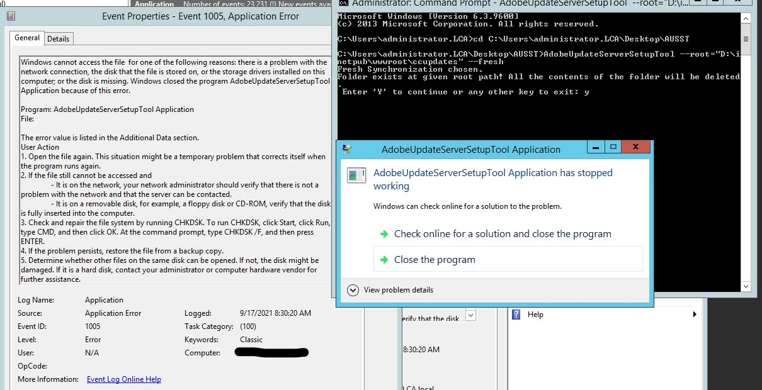Choose Check online for a solution and close
Image resolution: width=762 pixels, height=390 pixels.
[503, 233]
